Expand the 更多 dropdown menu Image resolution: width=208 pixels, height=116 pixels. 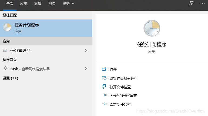click(x=68, y=3)
